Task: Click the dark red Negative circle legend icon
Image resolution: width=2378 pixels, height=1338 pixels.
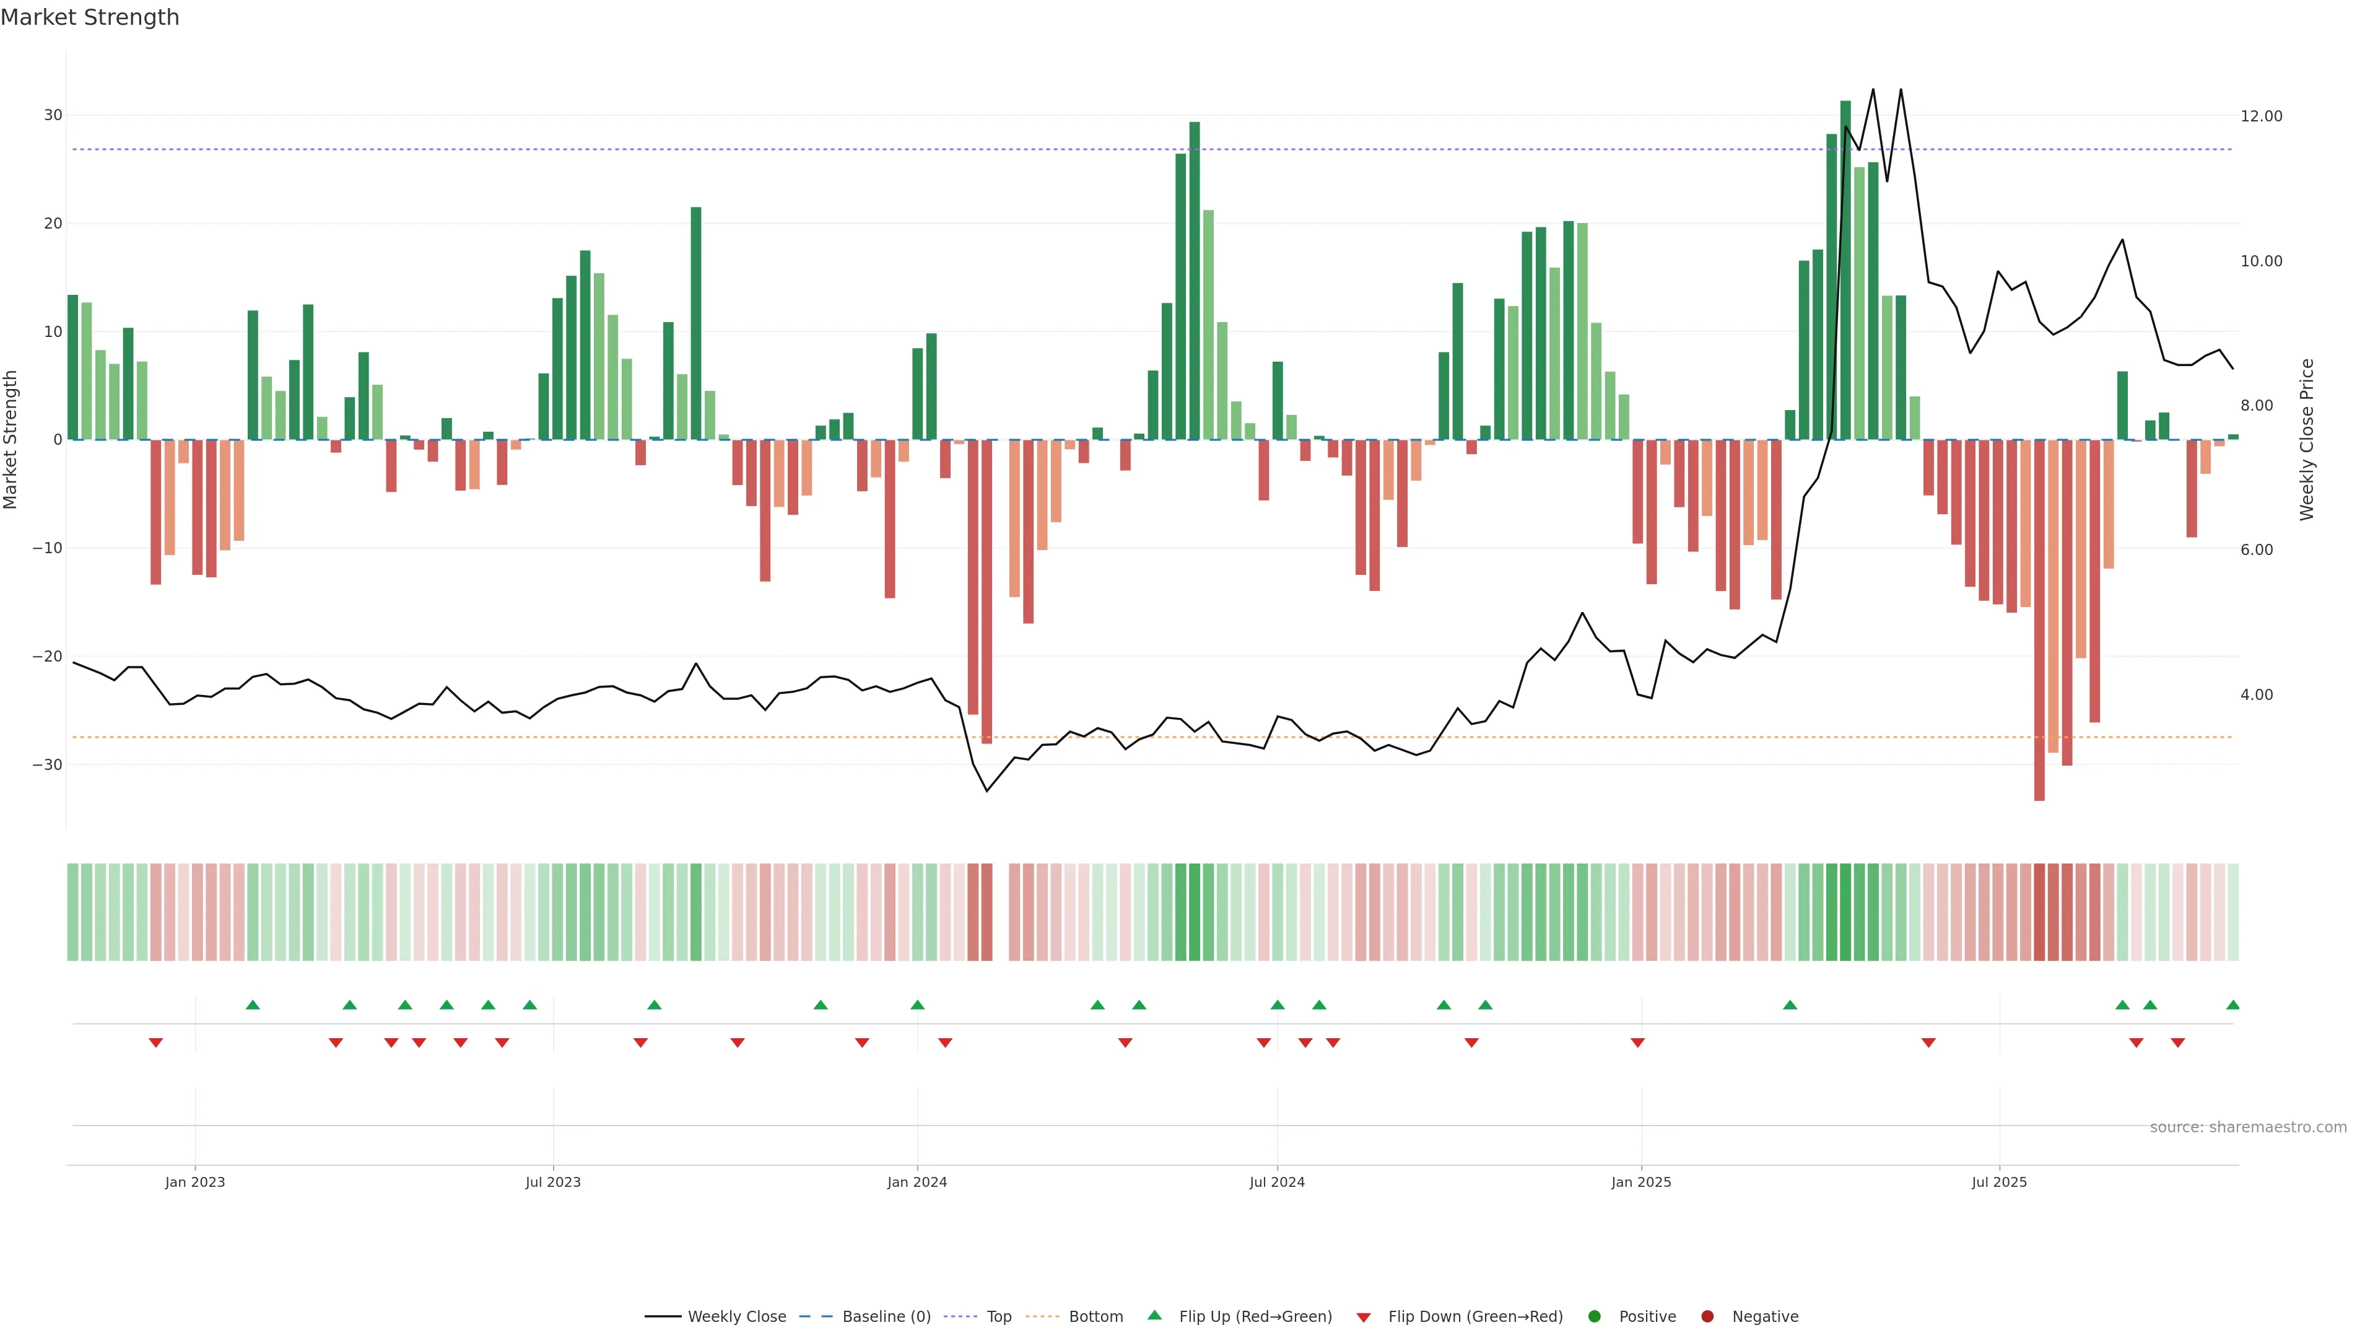Action: click(1707, 1317)
